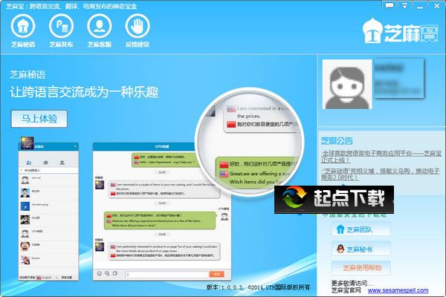The width and height of the screenshot is (446, 297).
Task: Close the 芝麻宝 window
Action: (437, 6)
